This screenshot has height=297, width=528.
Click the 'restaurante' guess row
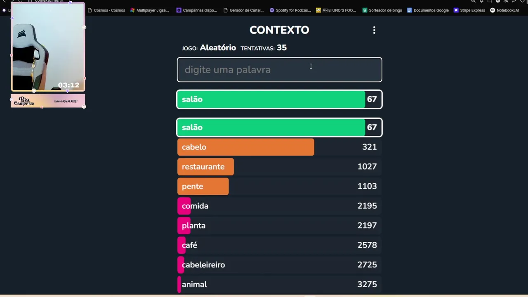tap(279, 167)
